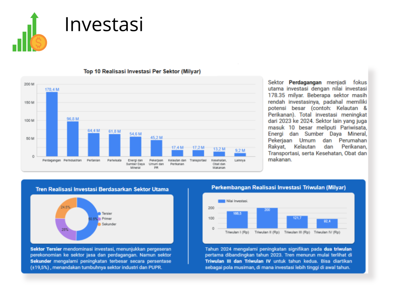
Task: Select the Perindustrian bar in the sector chart
Action: click(x=73, y=139)
